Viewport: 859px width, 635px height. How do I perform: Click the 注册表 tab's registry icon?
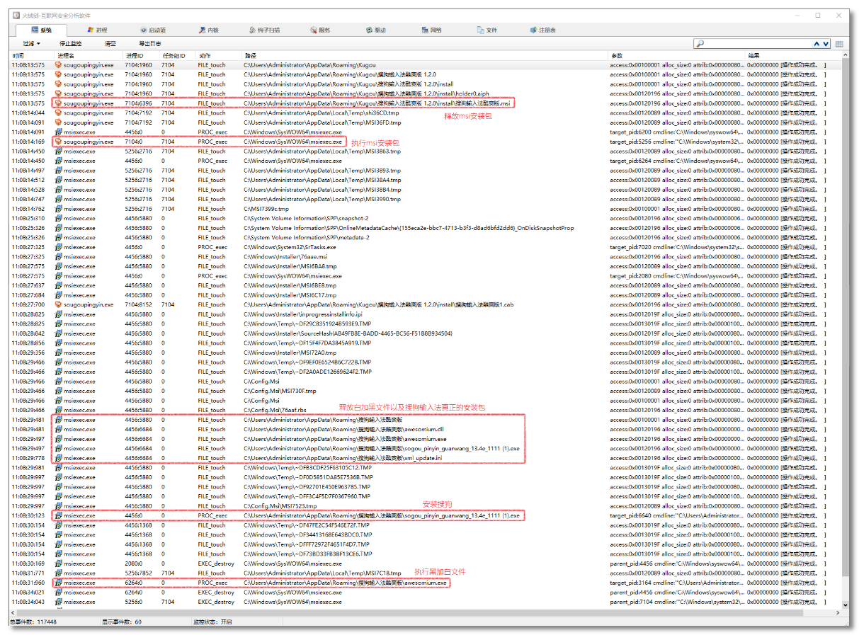(533, 30)
